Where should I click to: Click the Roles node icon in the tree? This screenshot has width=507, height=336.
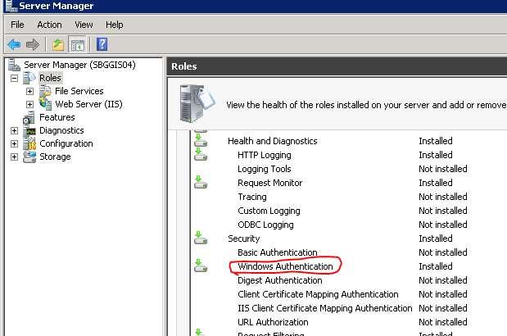(29, 78)
